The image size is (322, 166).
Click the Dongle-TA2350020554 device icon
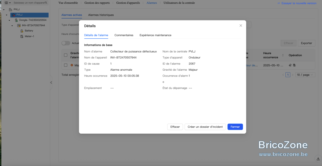(x=16, y=20)
